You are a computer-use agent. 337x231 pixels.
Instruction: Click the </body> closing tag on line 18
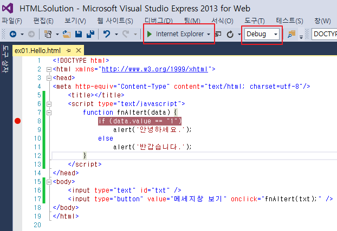point(66,208)
